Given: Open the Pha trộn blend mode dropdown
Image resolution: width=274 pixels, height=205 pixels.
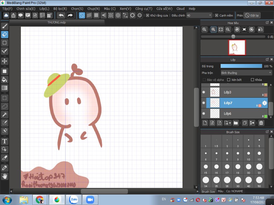Looking at the screenshot, I should (x=246, y=73).
